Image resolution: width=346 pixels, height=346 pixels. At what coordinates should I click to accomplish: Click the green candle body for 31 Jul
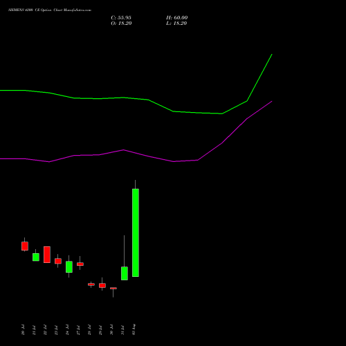(x=125, y=273)
